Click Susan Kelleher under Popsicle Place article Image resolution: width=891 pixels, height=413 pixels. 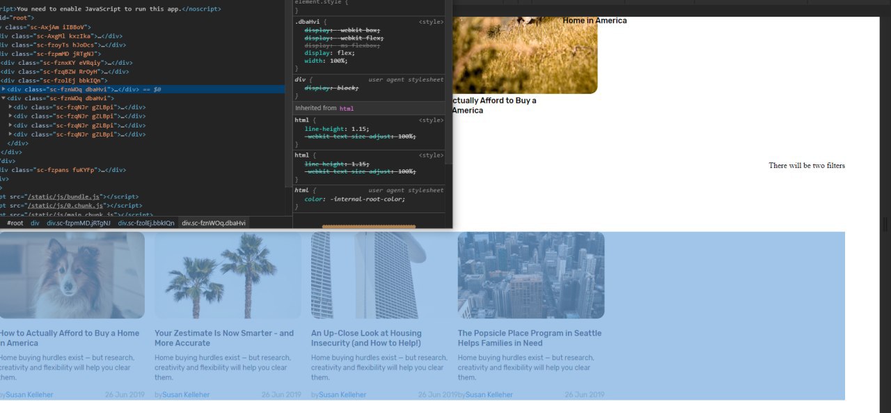489,395
